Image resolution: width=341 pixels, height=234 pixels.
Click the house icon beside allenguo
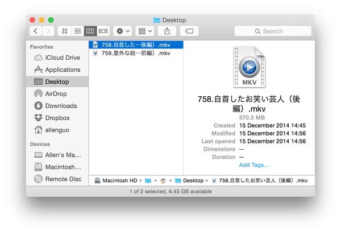point(38,130)
